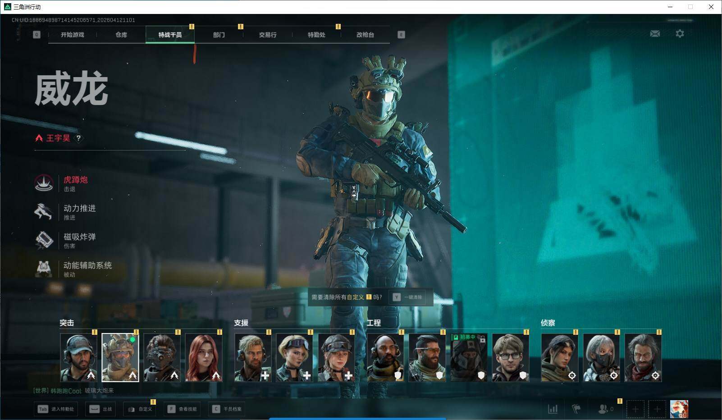
Task: Click the 进入特勤处 Tab button
Action: click(x=56, y=409)
